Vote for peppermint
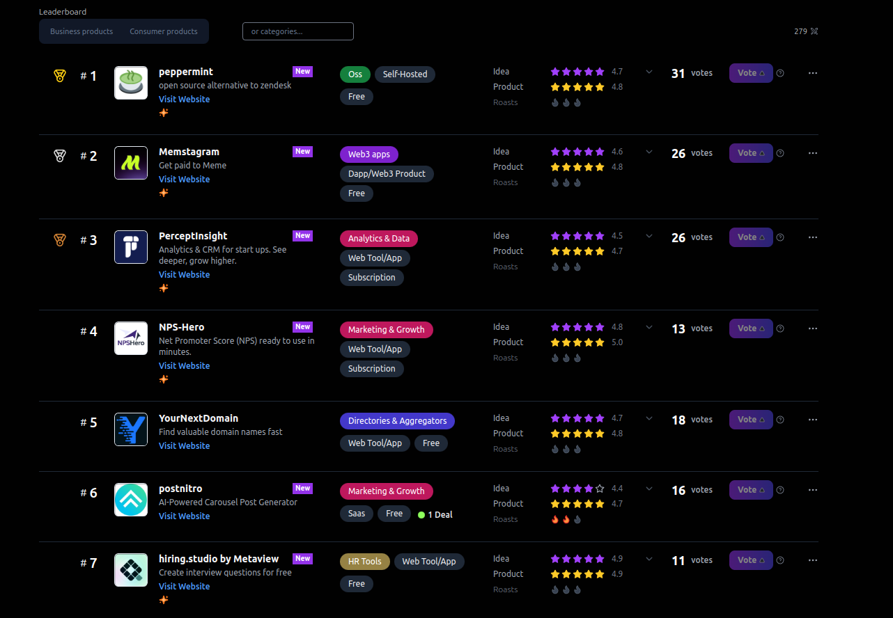 pos(751,73)
